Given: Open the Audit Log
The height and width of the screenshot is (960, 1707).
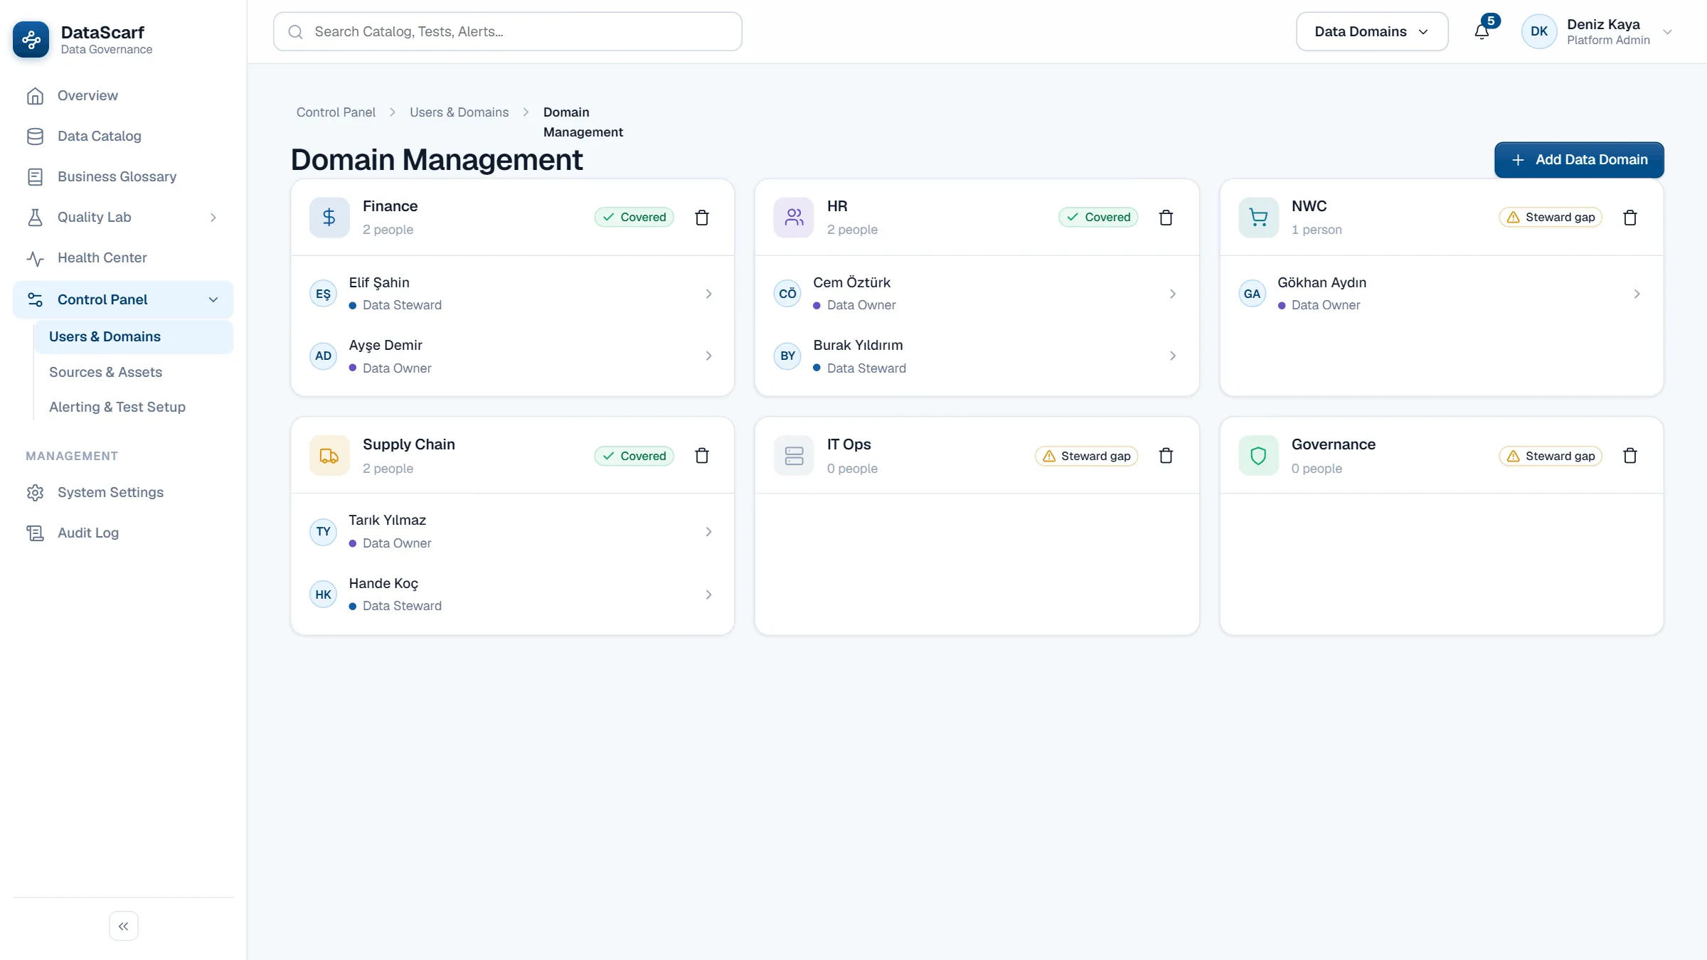Looking at the screenshot, I should click(123, 533).
